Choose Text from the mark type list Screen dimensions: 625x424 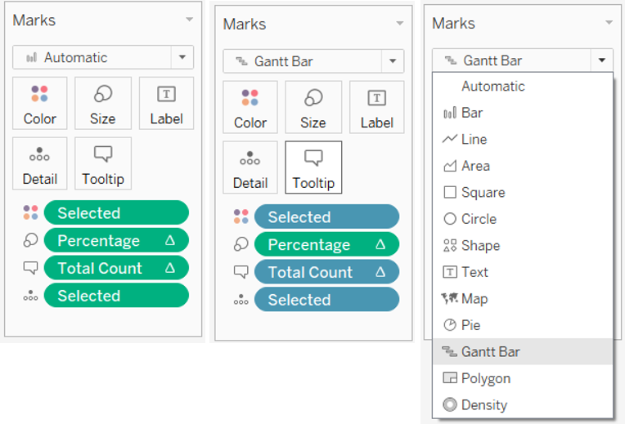tap(523, 272)
